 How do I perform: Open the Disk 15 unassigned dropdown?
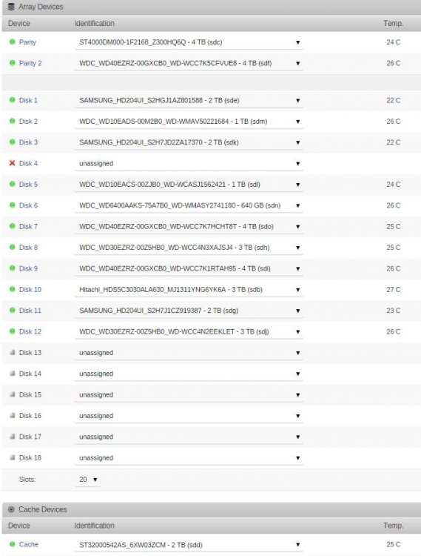point(189,394)
